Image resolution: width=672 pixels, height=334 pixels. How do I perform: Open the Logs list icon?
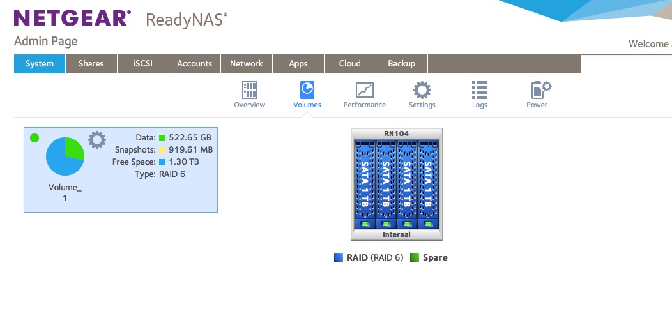[x=480, y=90]
